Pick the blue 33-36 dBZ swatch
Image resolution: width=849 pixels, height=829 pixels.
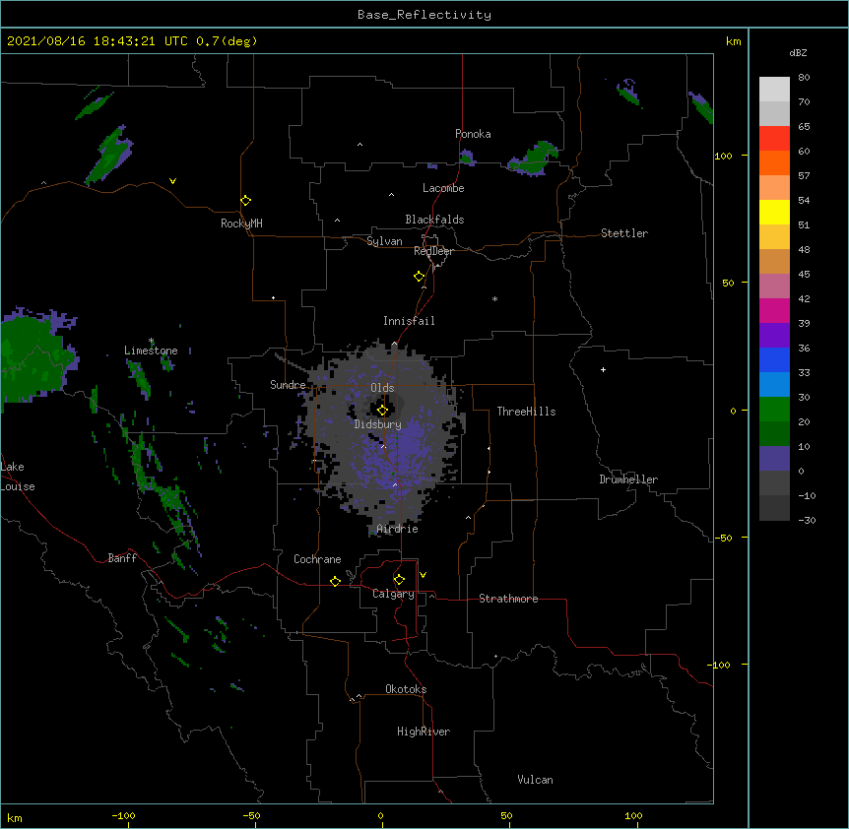click(x=774, y=359)
